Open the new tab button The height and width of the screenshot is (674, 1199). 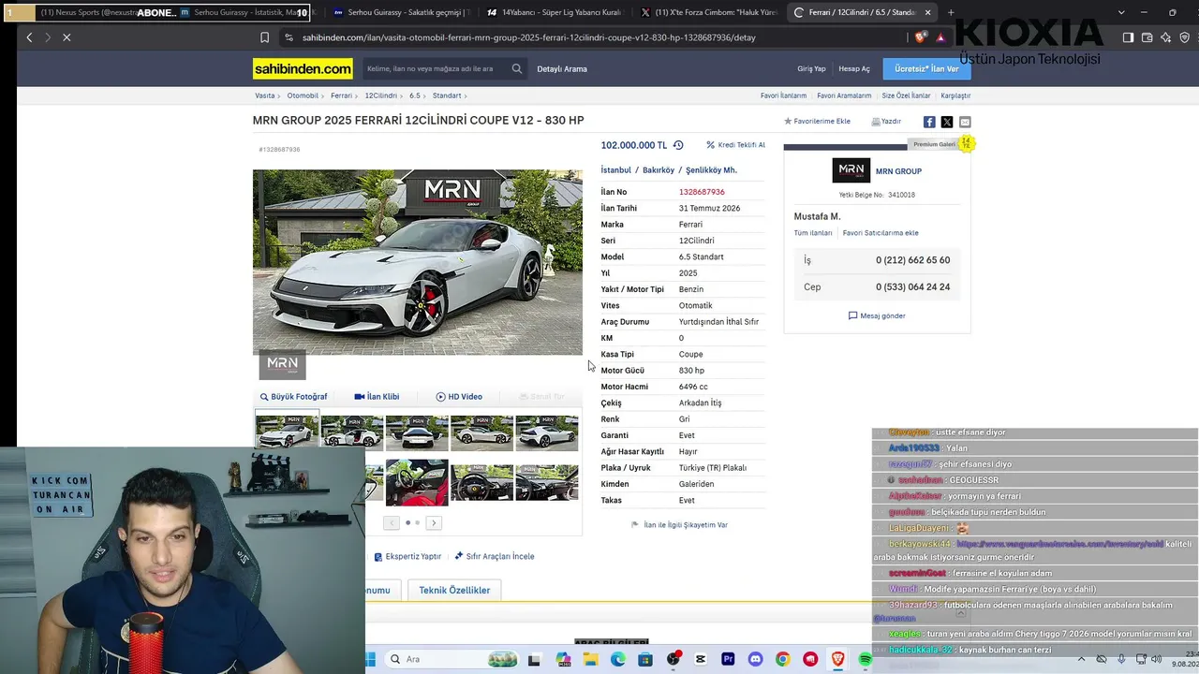(x=951, y=12)
